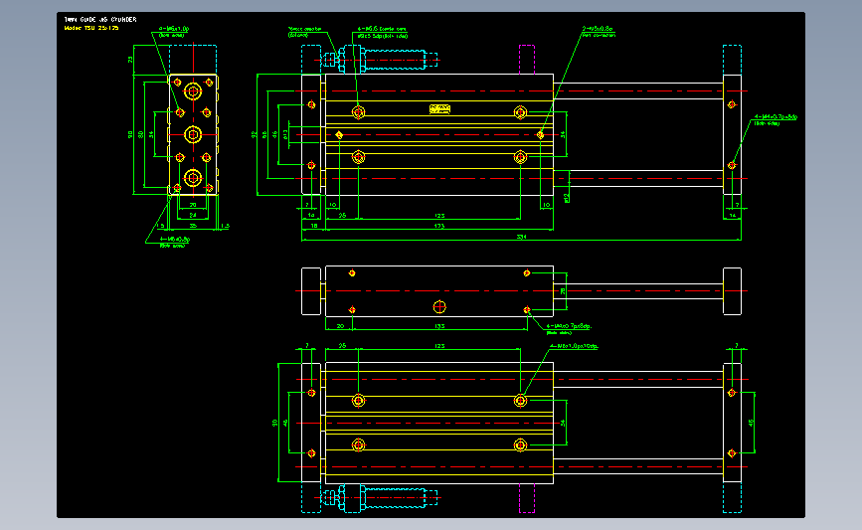Click the '34' dimension in the bottom plan view

tap(563, 423)
